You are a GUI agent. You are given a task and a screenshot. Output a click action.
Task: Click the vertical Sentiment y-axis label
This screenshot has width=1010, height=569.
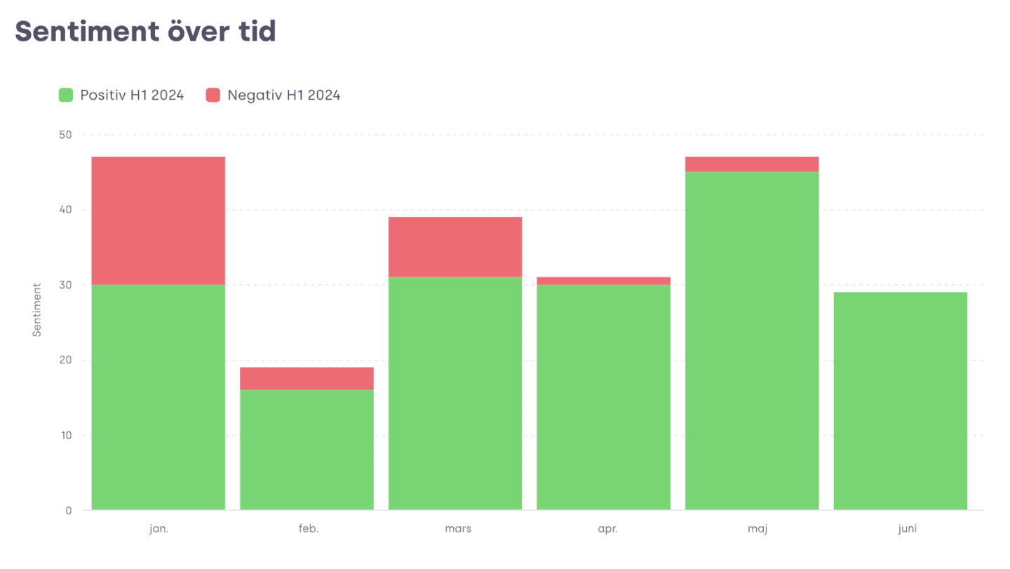37,309
